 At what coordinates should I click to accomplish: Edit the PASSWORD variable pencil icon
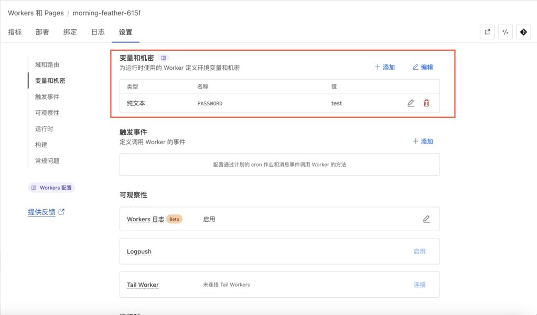[411, 103]
